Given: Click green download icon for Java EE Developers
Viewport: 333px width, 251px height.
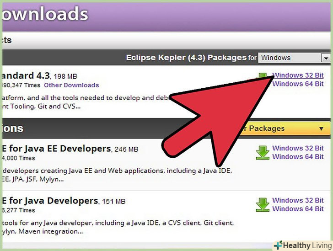Looking at the screenshot, I should coord(263,152).
